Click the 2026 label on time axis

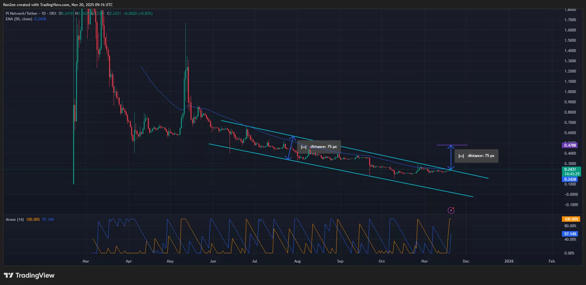509,261
